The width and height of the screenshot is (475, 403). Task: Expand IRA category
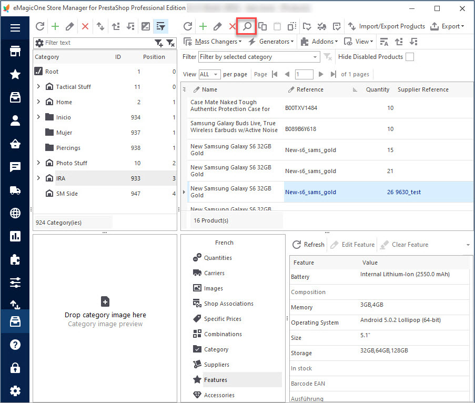click(x=38, y=178)
